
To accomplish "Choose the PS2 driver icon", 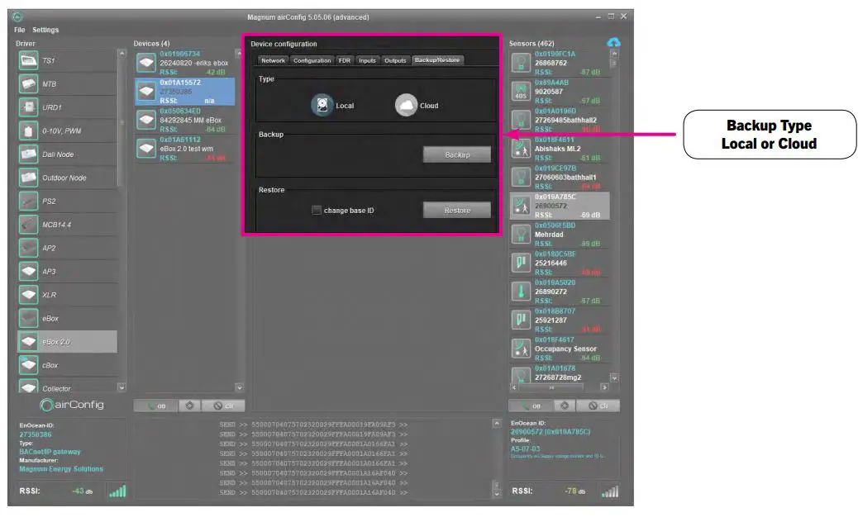I will click(x=28, y=202).
